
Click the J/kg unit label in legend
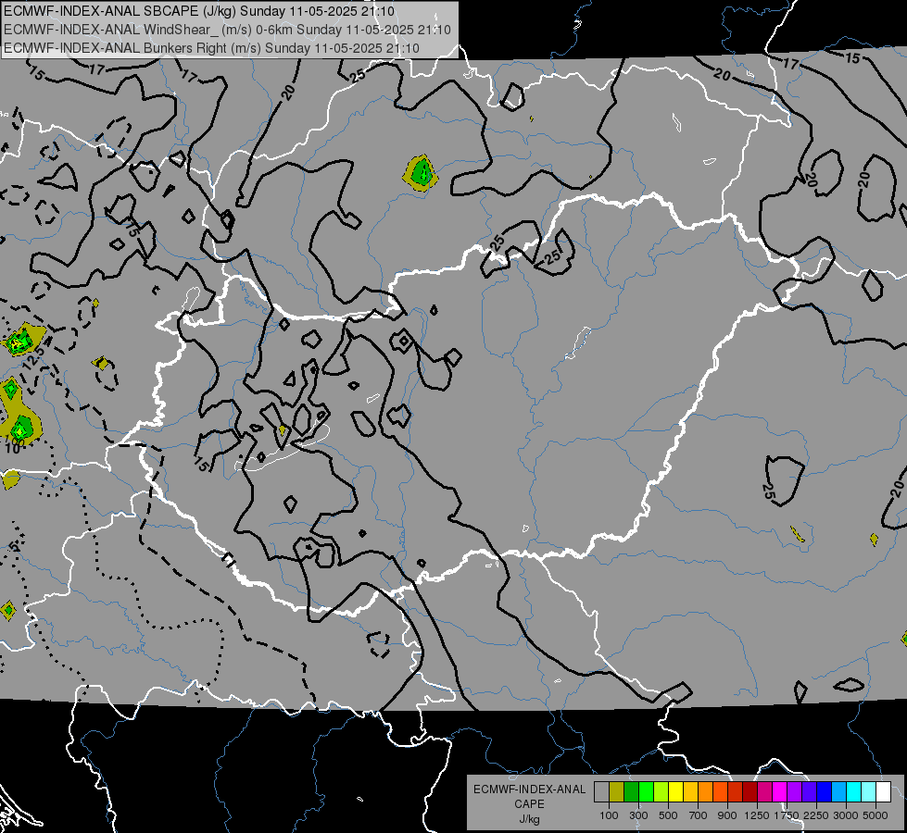[x=529, y=819]
